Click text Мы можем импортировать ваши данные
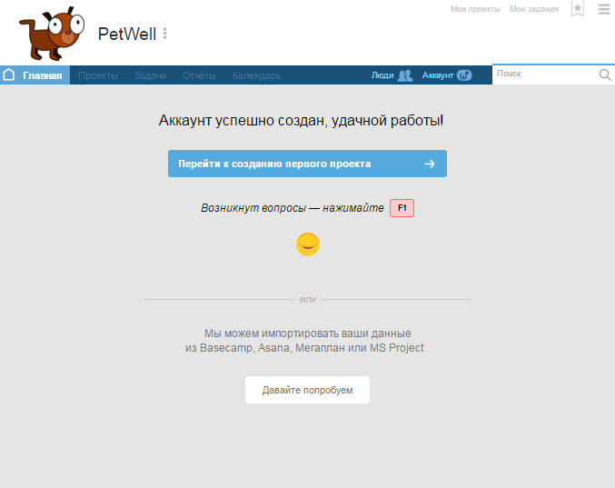 tap(307, 334)
